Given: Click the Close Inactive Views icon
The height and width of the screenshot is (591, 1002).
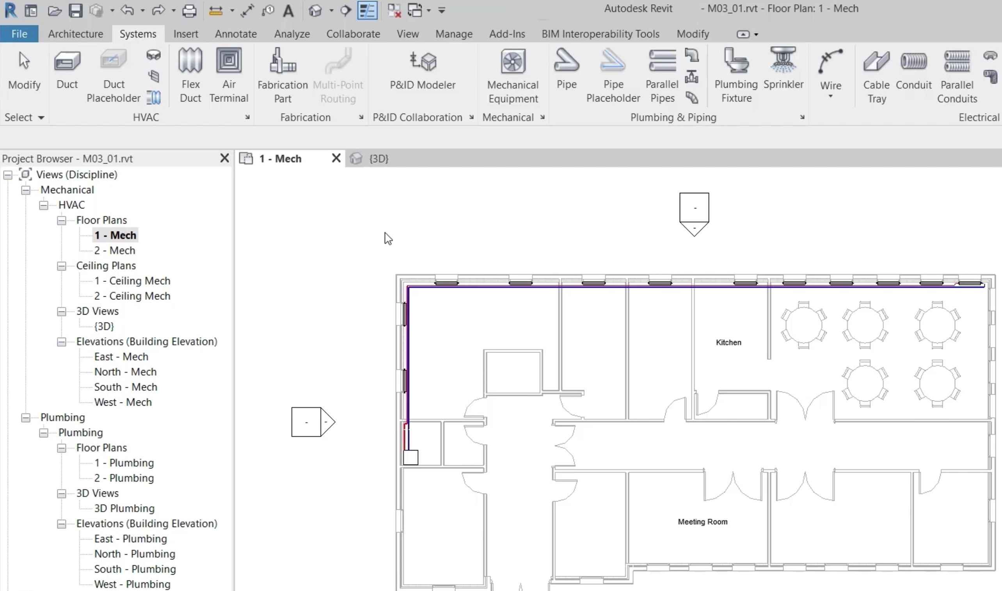Looking at the screenshot, I should pyautogui.click(x=394, y=11).
